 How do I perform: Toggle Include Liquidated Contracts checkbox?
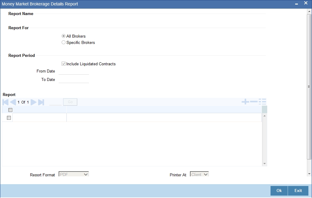point(63,64)
